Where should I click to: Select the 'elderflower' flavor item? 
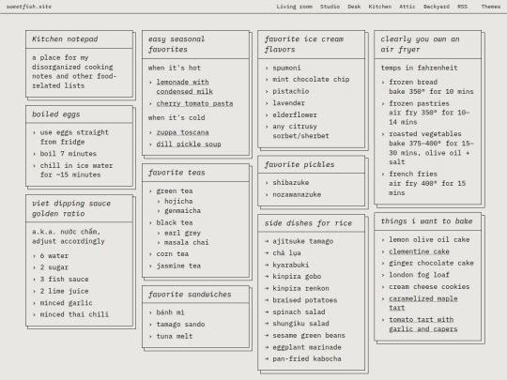tap(295, 114)
